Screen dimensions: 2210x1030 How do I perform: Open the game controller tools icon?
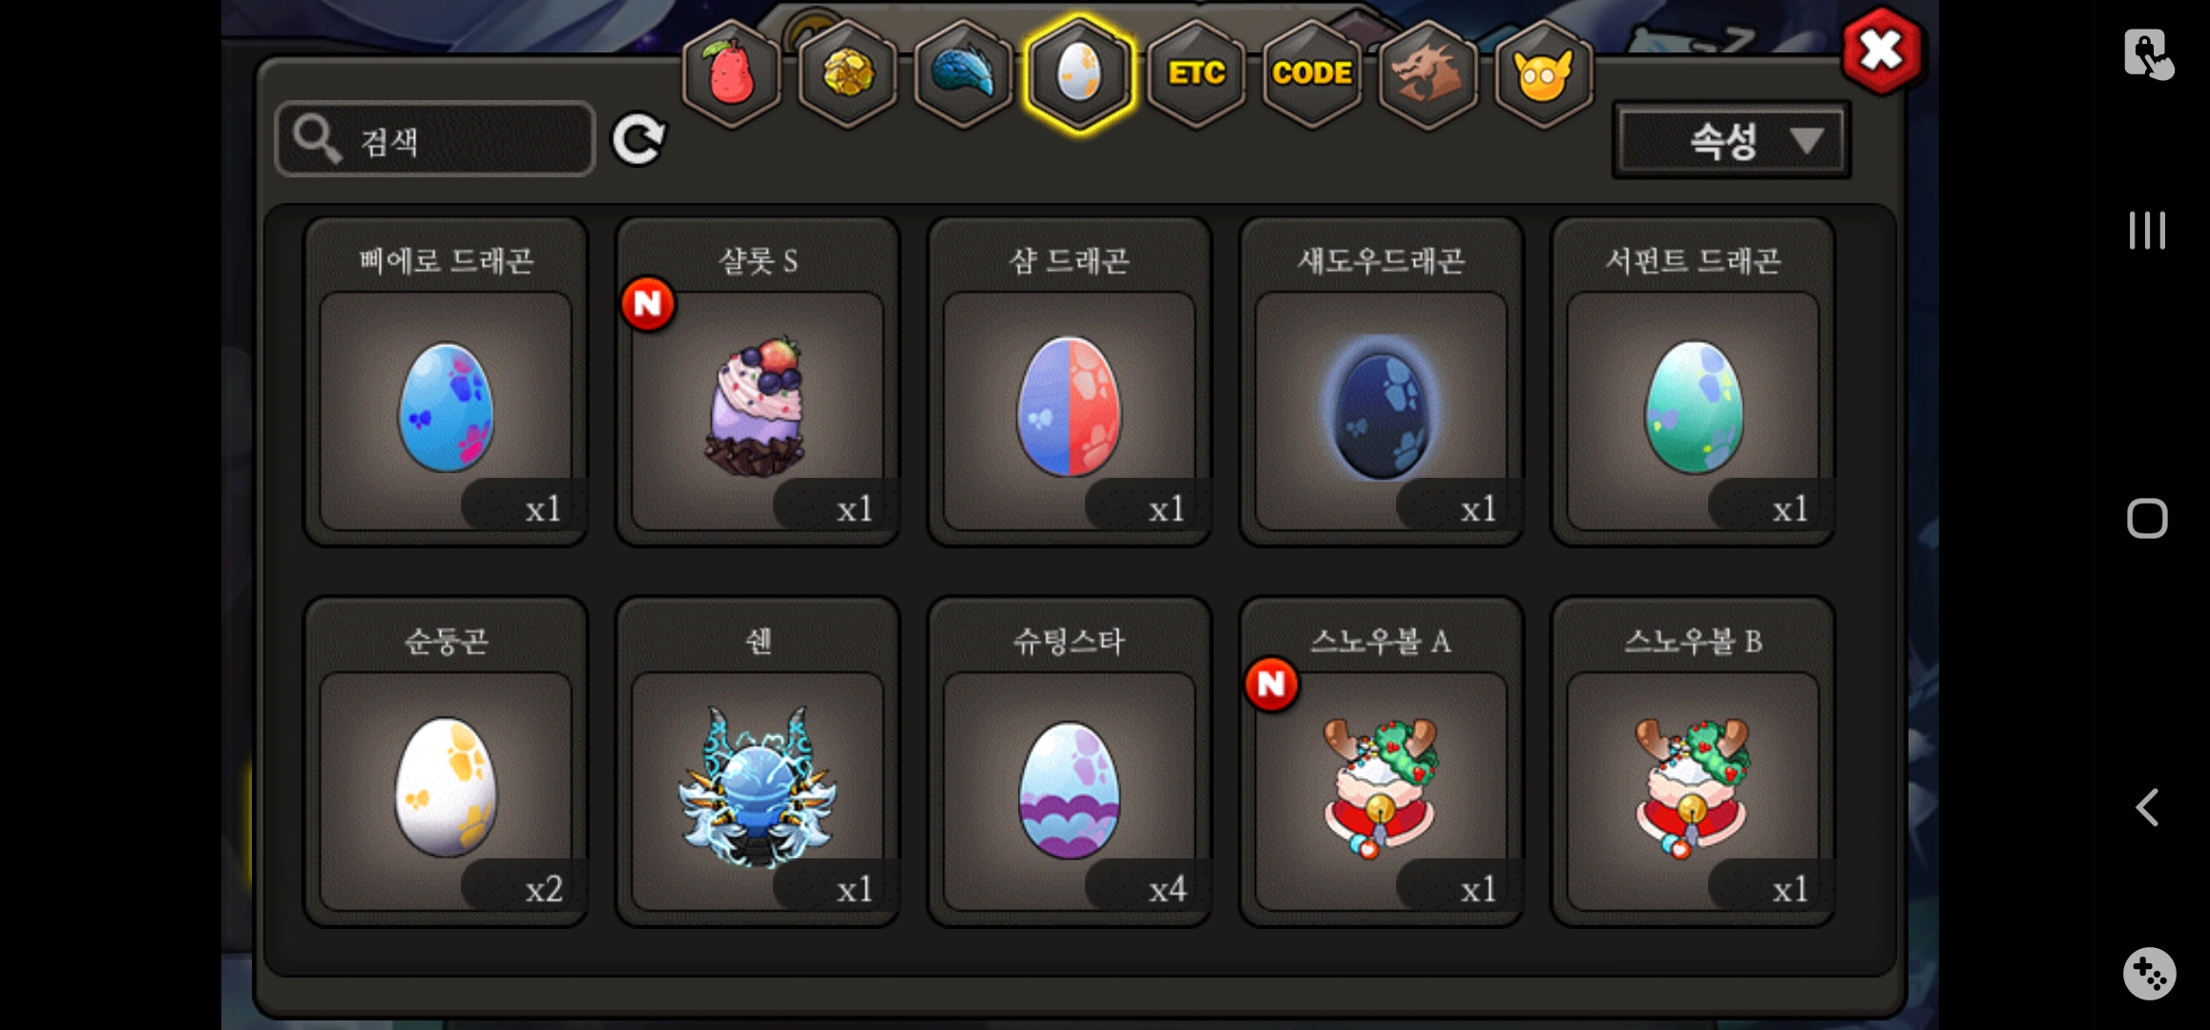2149,973
